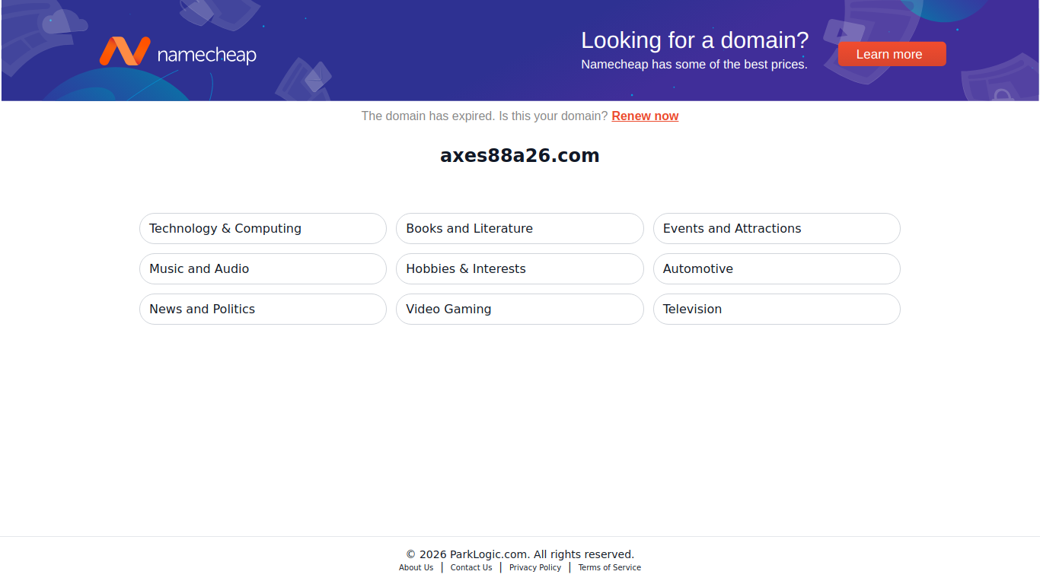Select the Technology & Computing category
Image resolution: width=1040 pixels, height=584 pixels.
tap(263, 228)
